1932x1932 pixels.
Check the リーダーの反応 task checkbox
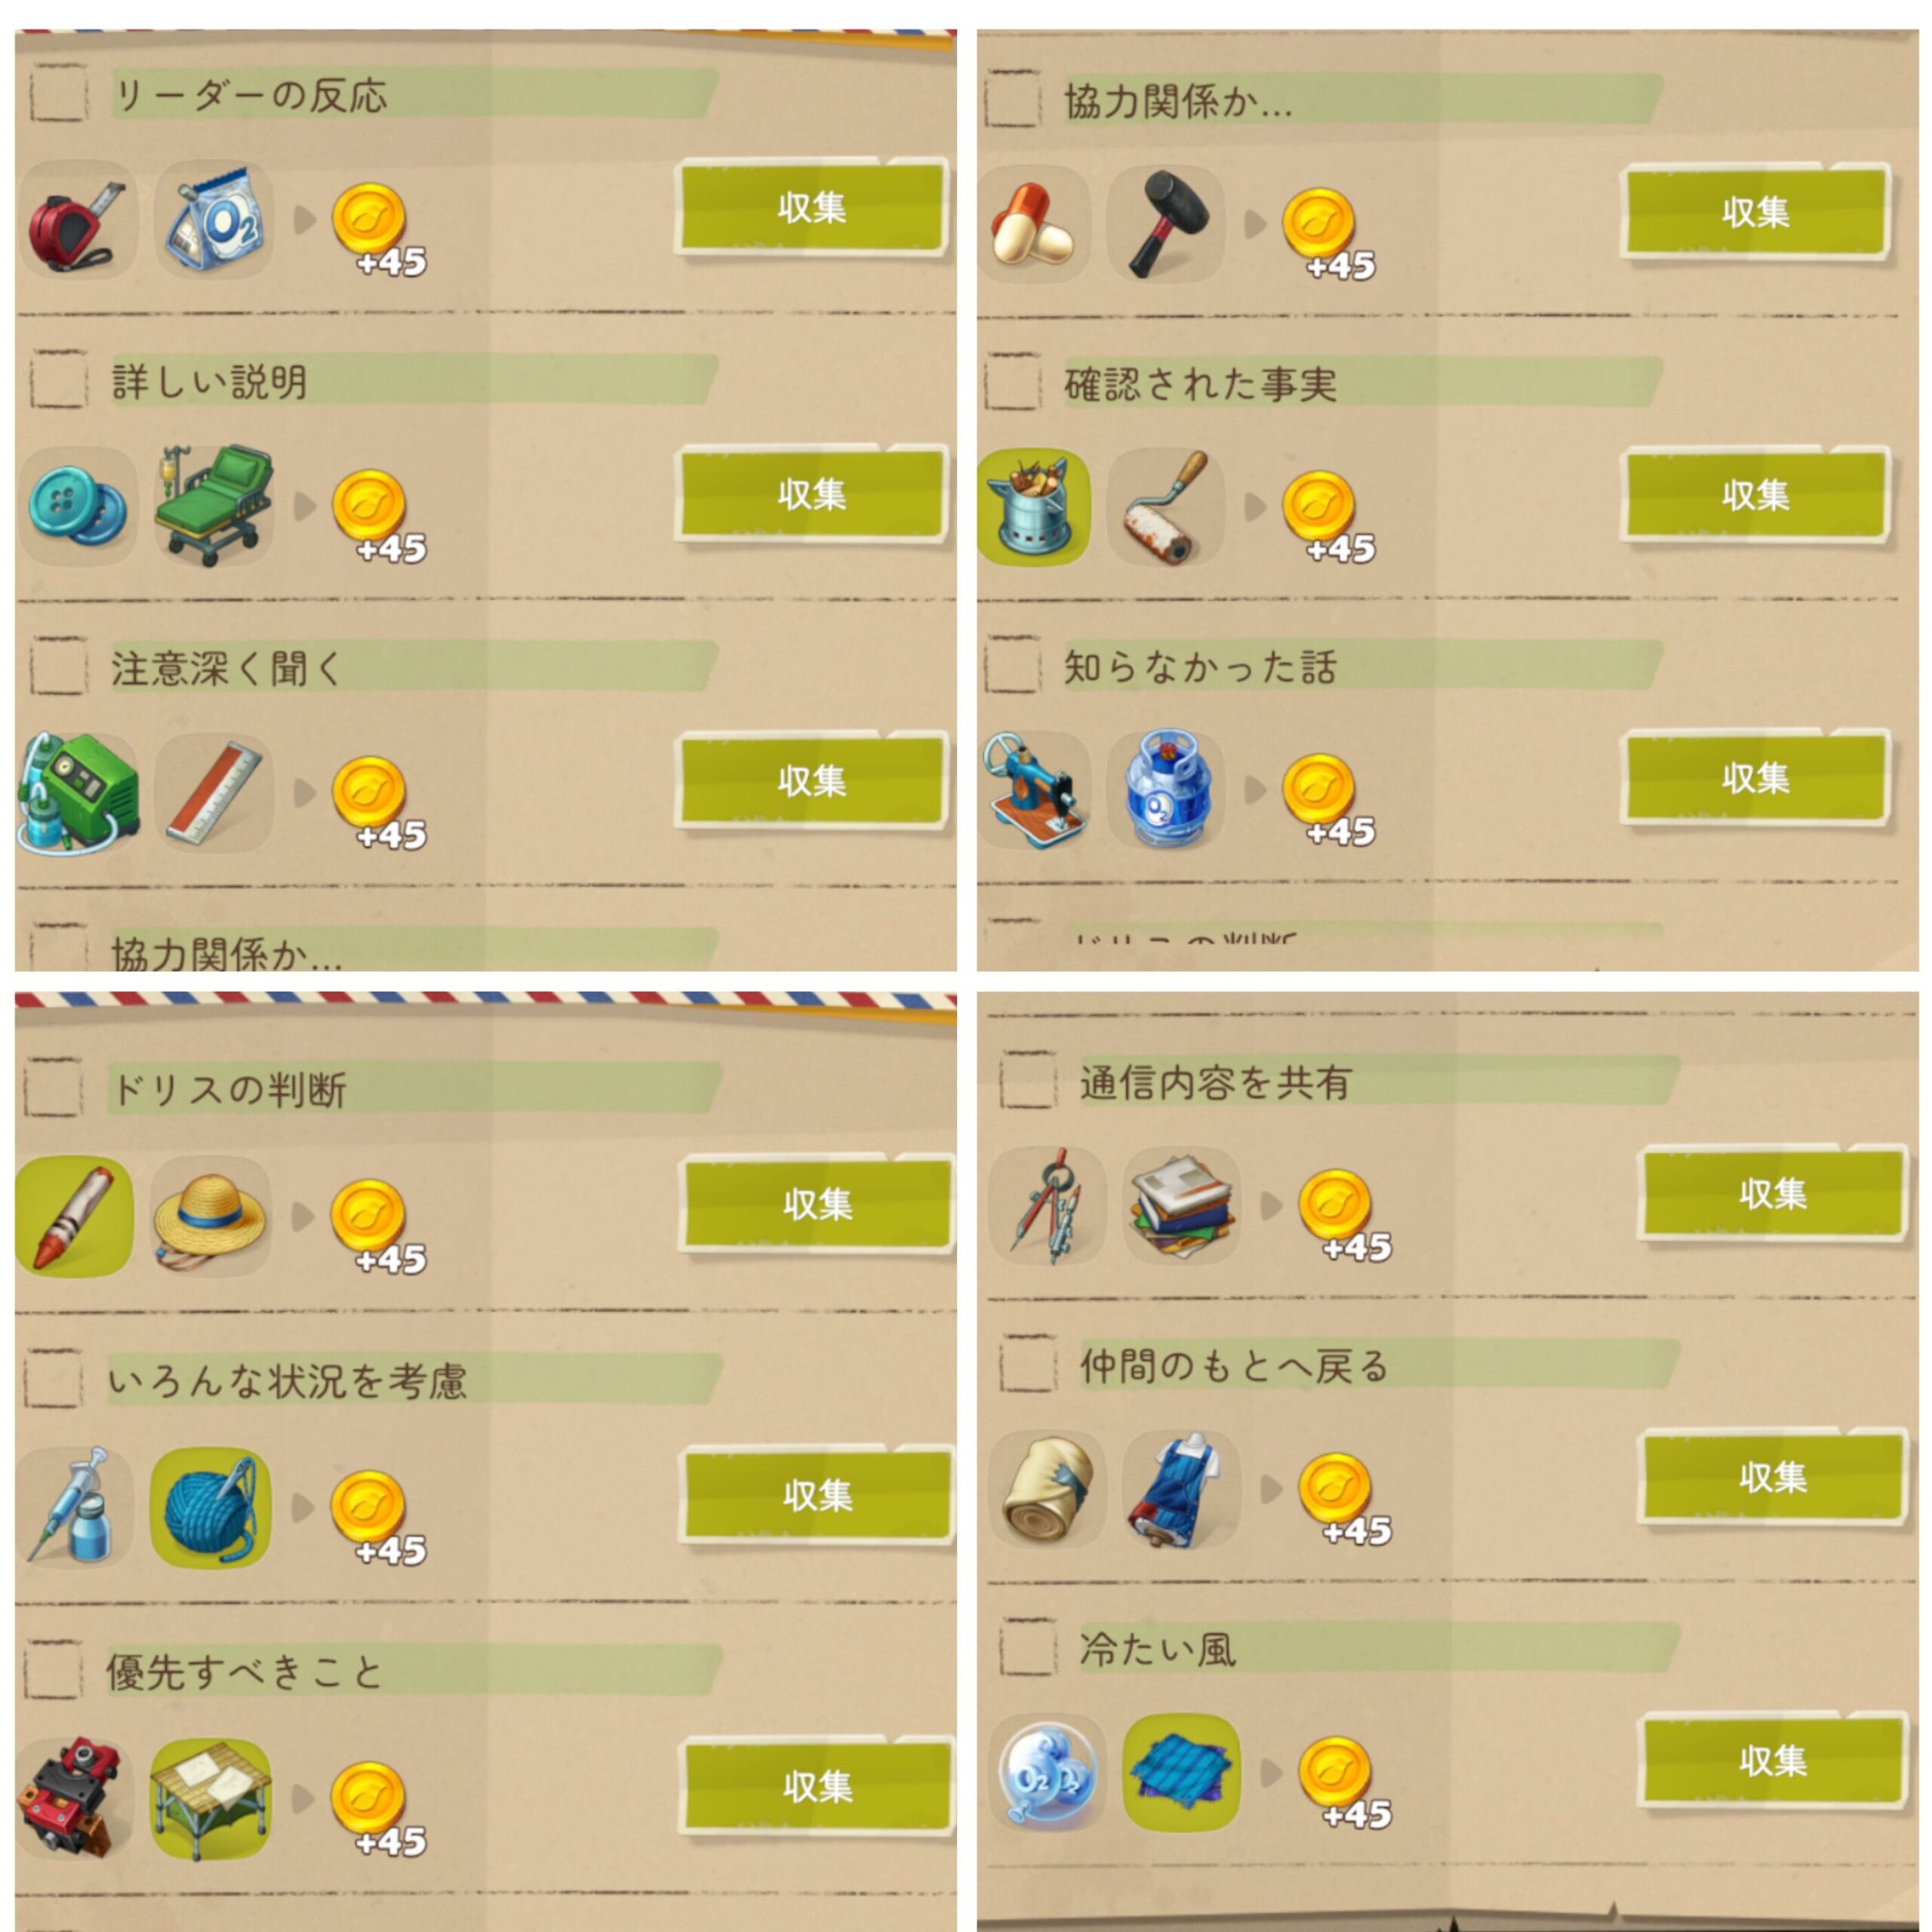point(58,94)
